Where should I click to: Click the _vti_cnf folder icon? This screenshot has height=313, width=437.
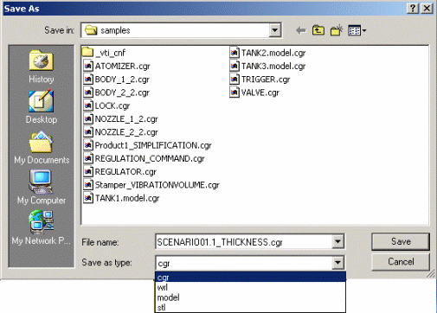tap(87, 53)
